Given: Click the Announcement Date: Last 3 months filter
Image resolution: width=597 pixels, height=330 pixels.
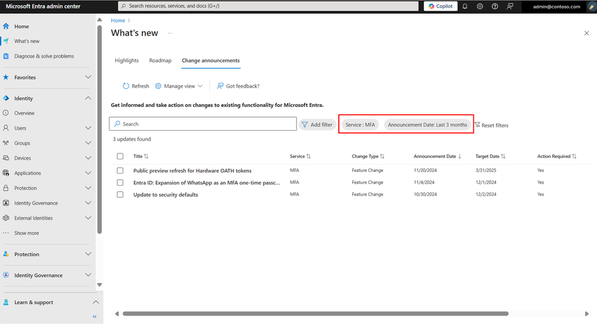Looking at the screenshot, I should tap(427, 125).
